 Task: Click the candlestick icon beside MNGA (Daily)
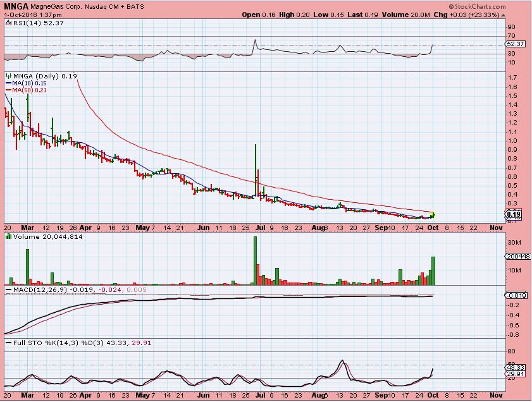(x=9, y=76)
